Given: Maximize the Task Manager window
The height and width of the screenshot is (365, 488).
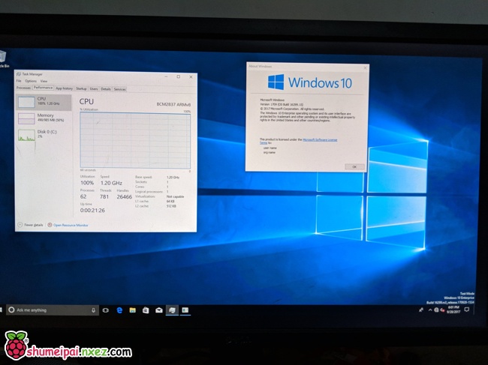Looking at the screenshot, I should pos(179,76).
